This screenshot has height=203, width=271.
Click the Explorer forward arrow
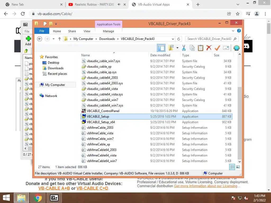[47, 39]
